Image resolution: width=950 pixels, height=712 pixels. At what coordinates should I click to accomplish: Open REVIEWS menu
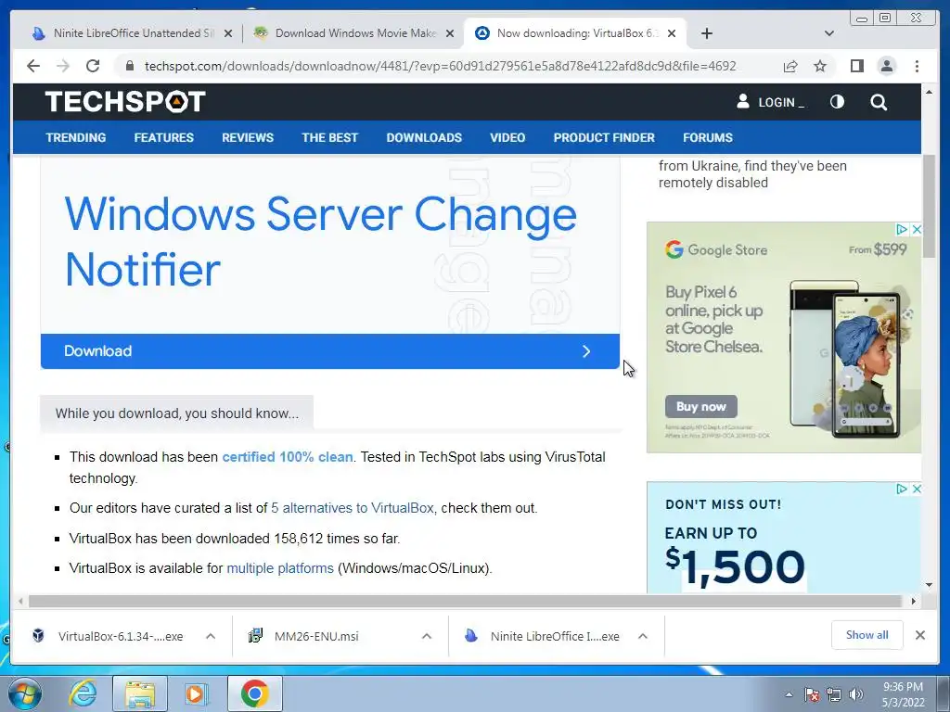pos(247,137)
